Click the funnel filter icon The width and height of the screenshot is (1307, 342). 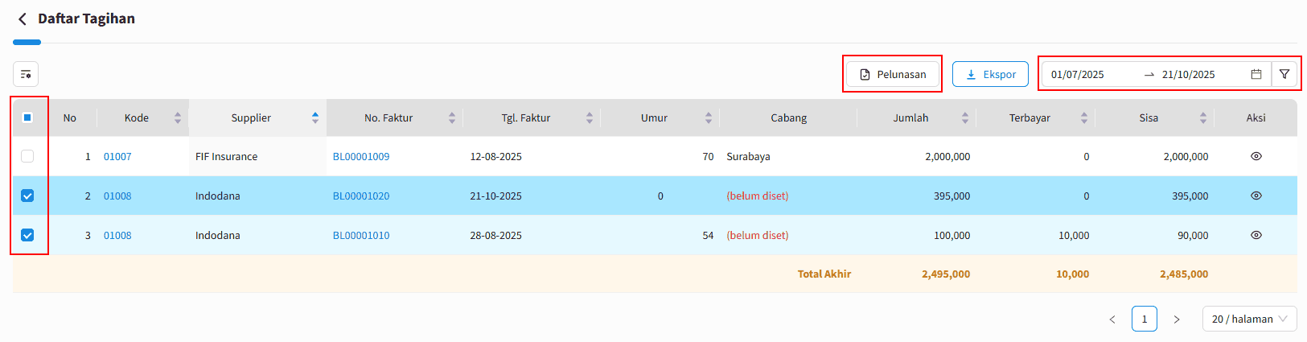pyautogui.click(x=1284, y=74)
